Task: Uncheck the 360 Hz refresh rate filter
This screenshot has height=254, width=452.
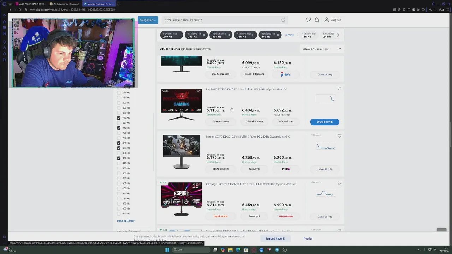Action: [119, 158]
